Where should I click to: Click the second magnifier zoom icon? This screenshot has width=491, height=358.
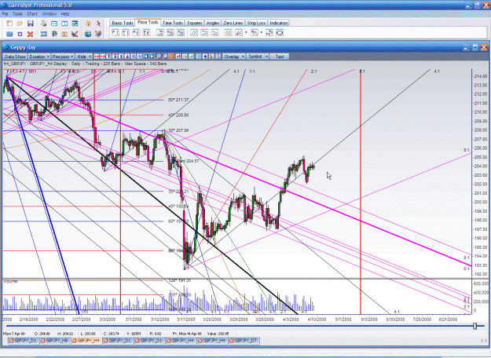tap(165, 57)
